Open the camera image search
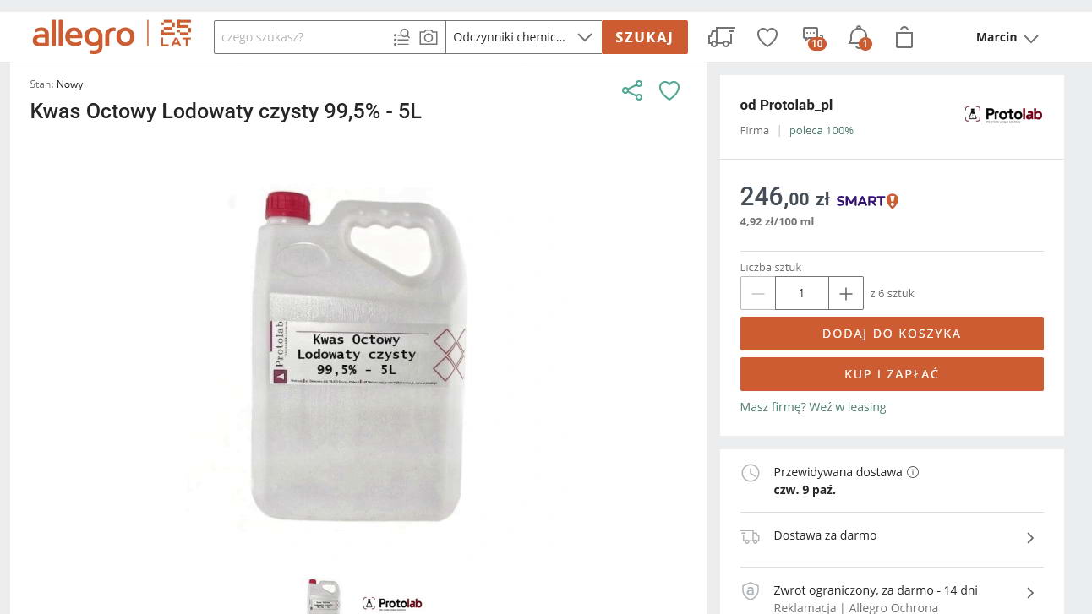This screenshot has width=1092, height=614. 429,37
